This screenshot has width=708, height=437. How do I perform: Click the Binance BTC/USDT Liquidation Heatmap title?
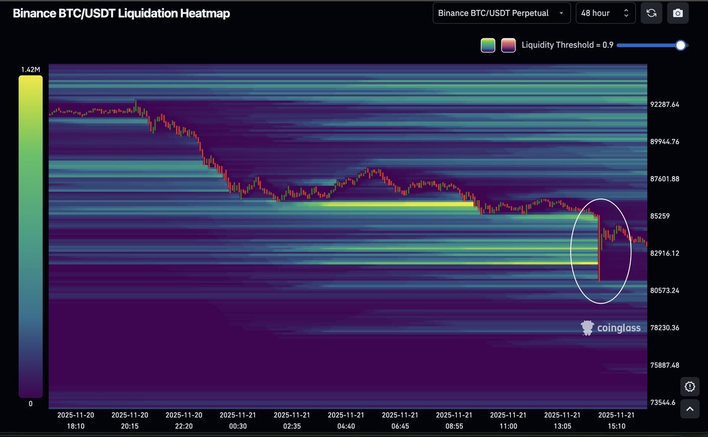coord(122,13)
